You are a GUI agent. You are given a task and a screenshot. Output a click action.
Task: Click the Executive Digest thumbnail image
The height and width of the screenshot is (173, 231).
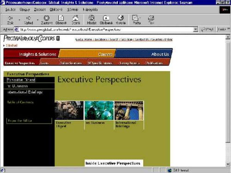pos(69,110)
